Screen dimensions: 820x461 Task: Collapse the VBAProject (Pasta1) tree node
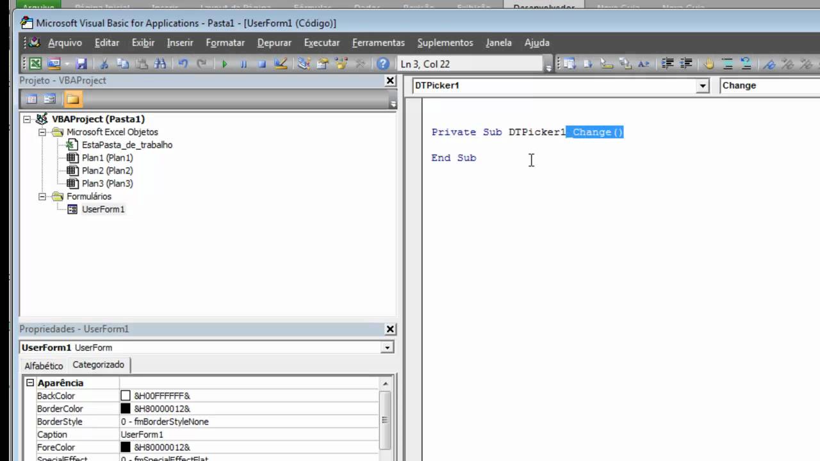[x=27, y=119]
